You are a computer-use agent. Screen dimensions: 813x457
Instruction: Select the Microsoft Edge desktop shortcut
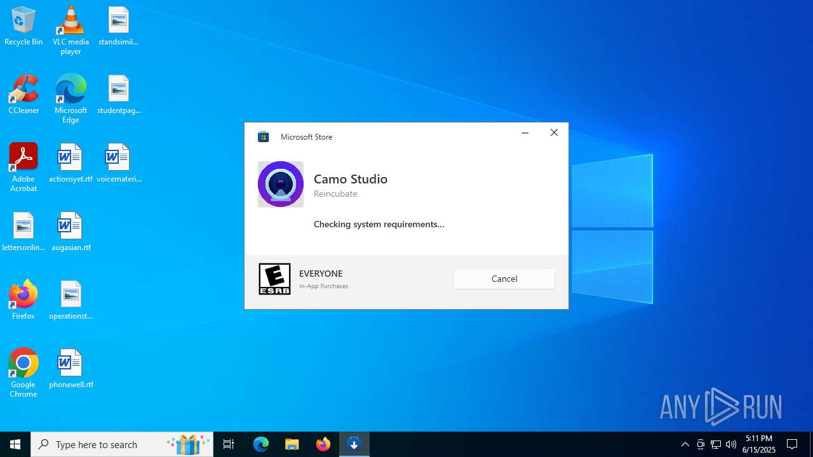point(71,99)
